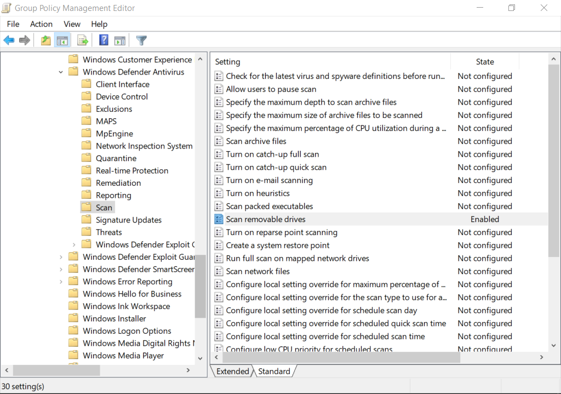The width and height of the screenshot is (561, 394).
Task: Switch to the Standard tab
Action: (x=274, y=371)
